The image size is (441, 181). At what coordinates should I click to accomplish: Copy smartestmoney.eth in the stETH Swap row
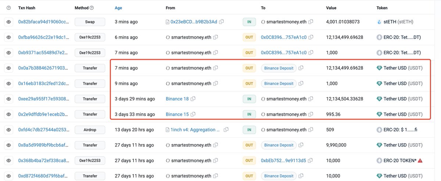pyautogui.click(x=311, y=22)
